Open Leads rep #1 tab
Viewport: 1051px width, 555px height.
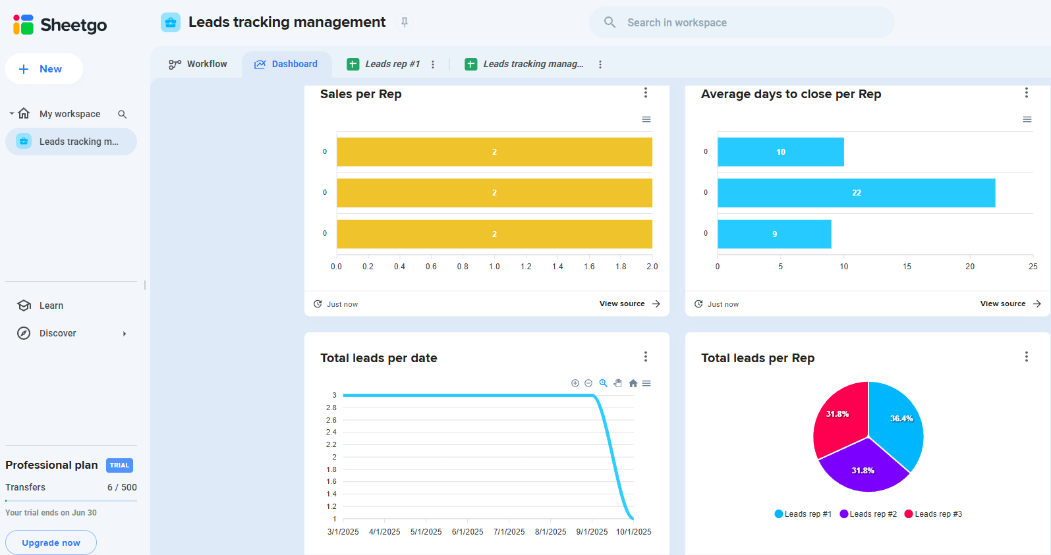393,64
